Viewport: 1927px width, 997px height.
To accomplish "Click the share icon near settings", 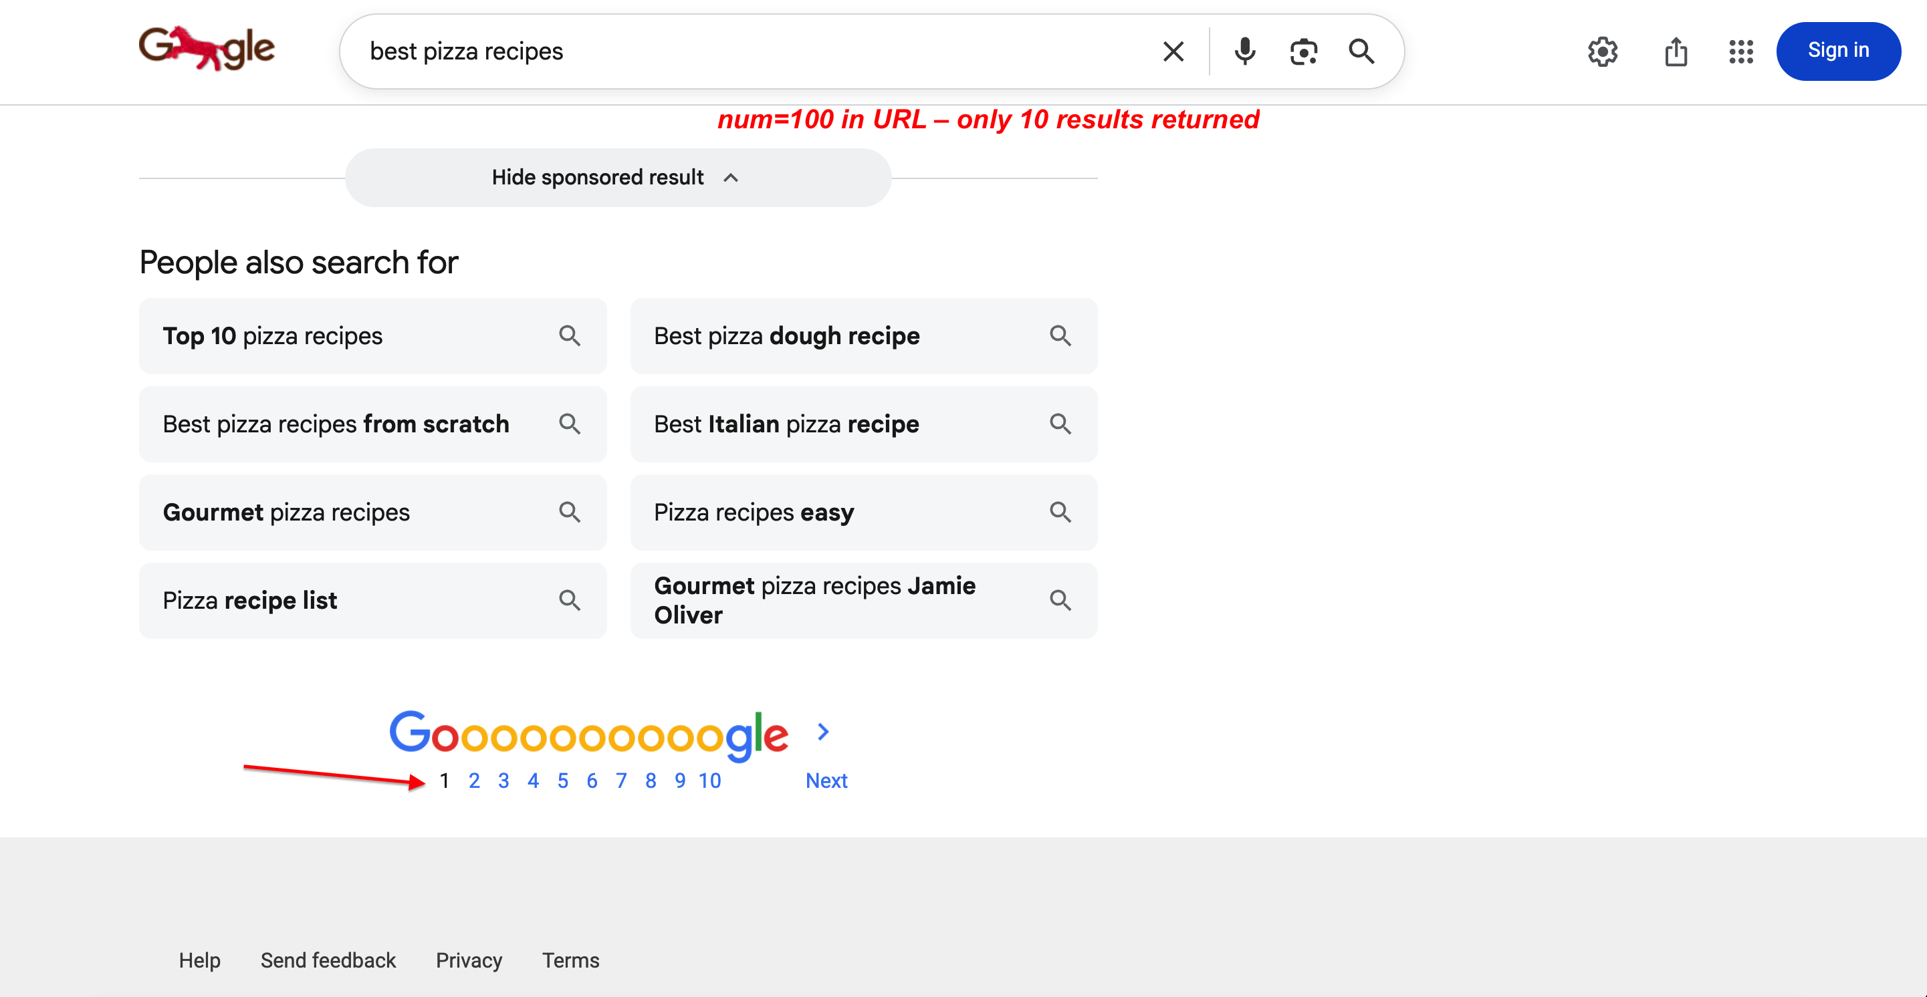I will point(1676,51).
